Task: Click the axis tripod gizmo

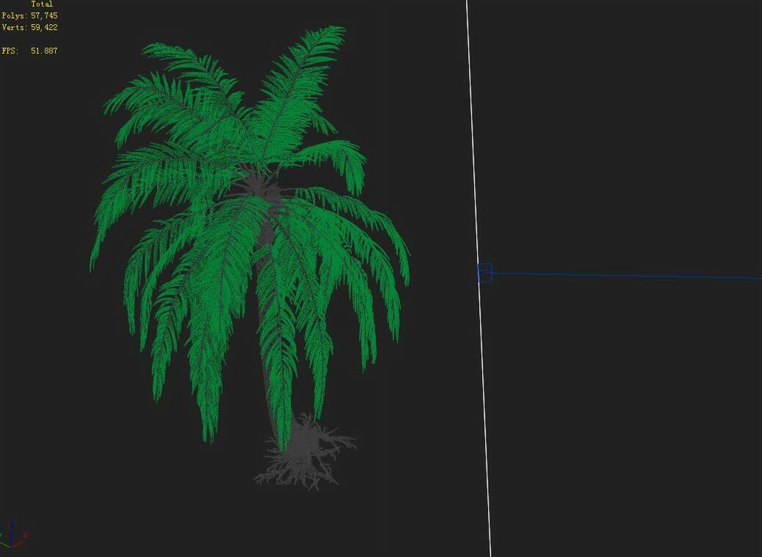Action: 14,537
